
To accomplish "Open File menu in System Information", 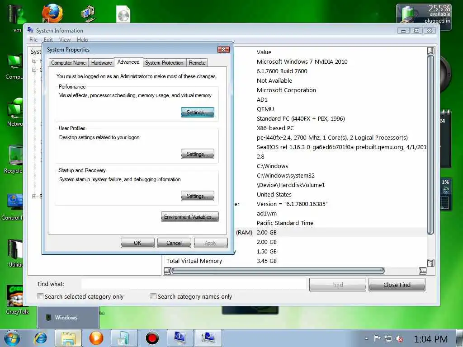I will (x=33, y=40).
